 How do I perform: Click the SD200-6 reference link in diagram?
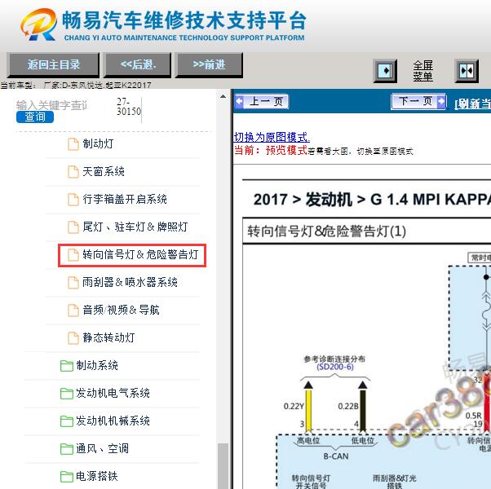click(x=334, y=367)
